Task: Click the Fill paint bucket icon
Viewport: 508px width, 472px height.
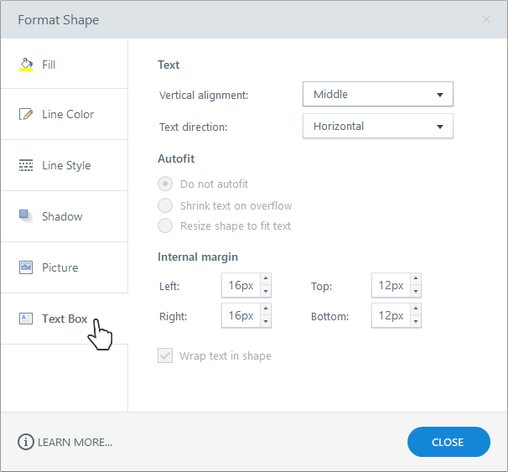Action: (26, 65)
